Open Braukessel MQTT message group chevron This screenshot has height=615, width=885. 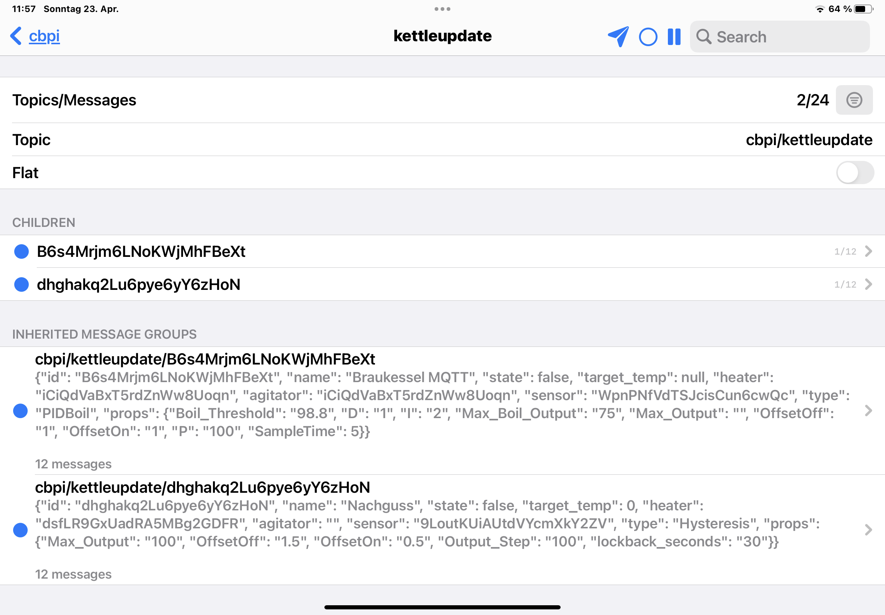868,411
